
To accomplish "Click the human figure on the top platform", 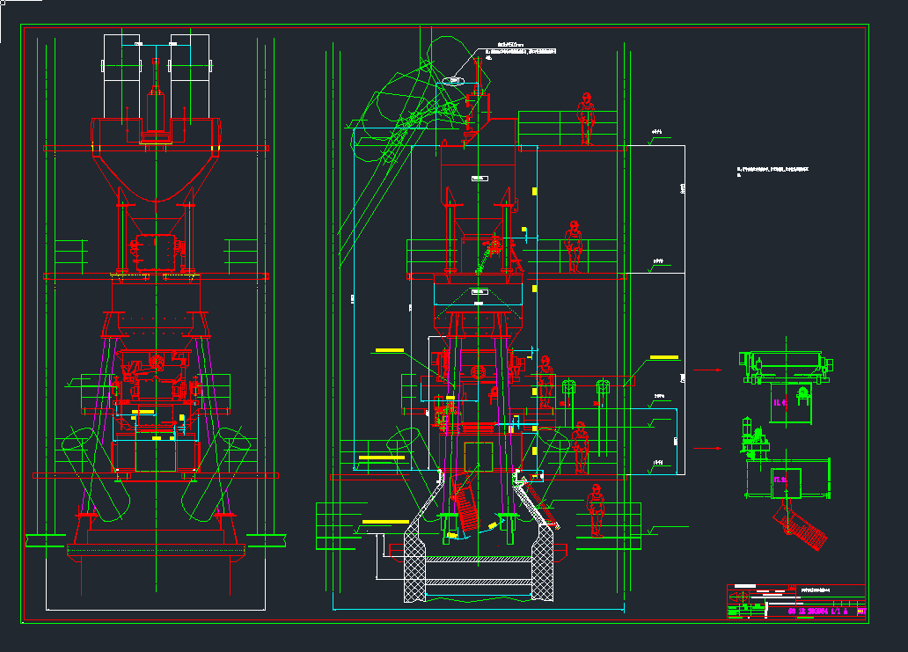I will pos(586,118).
